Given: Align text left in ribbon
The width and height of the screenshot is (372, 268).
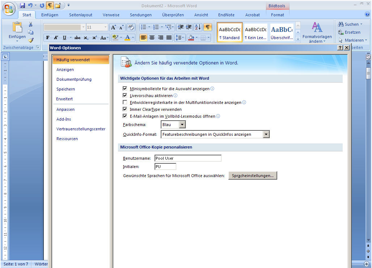Looking at the screenshot, I should (x=143, y=38).
